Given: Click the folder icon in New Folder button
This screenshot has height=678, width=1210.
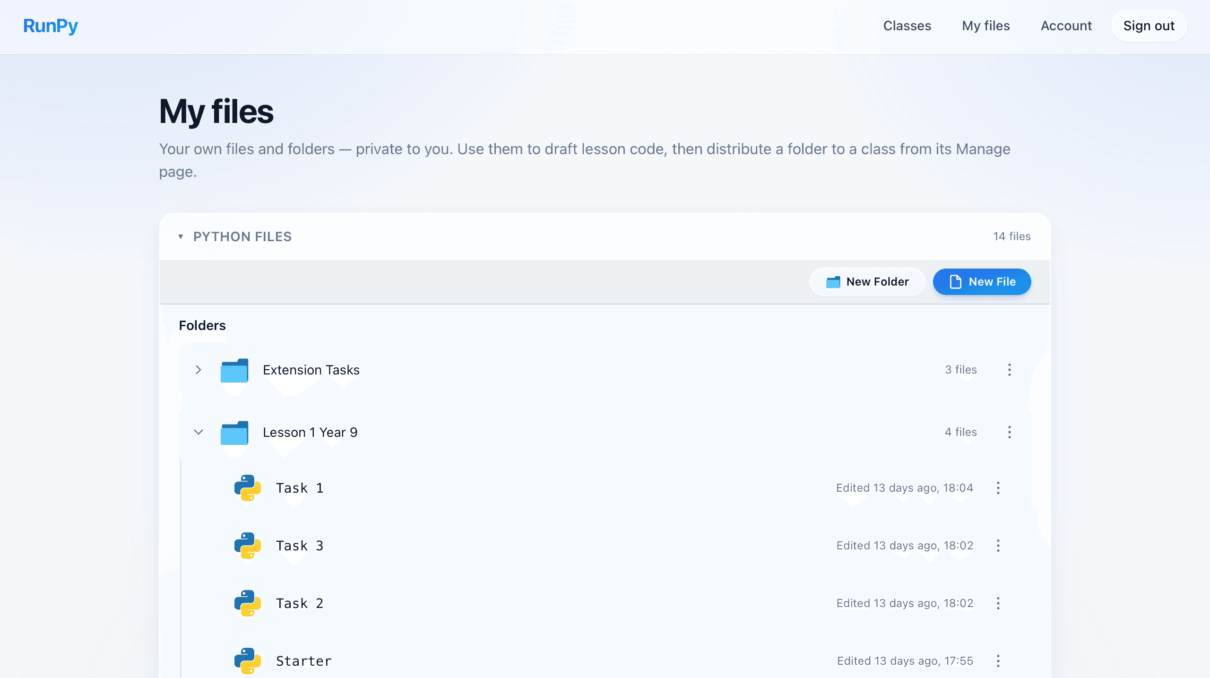Looking at the screenshot, I should coord(833,282).
